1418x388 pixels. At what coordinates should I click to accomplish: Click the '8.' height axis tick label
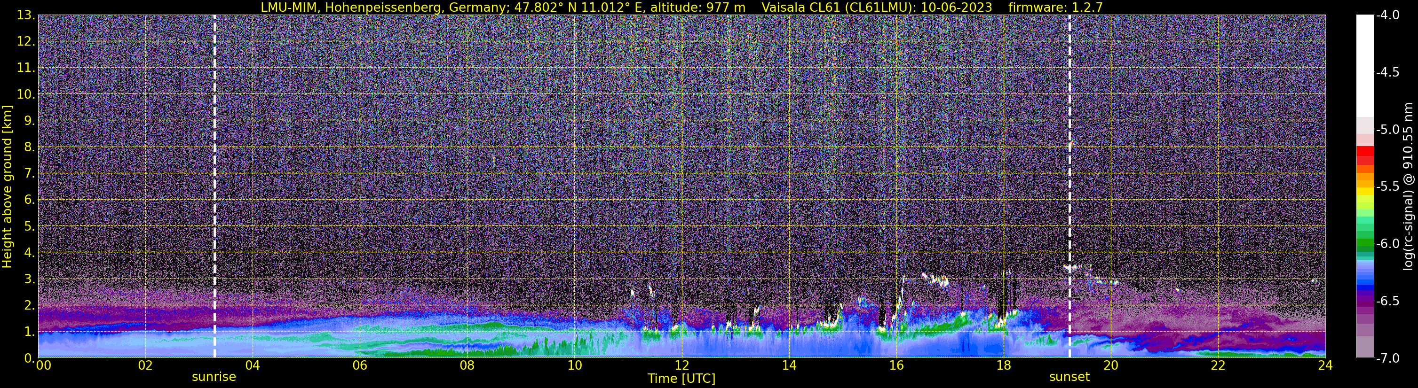30,147
